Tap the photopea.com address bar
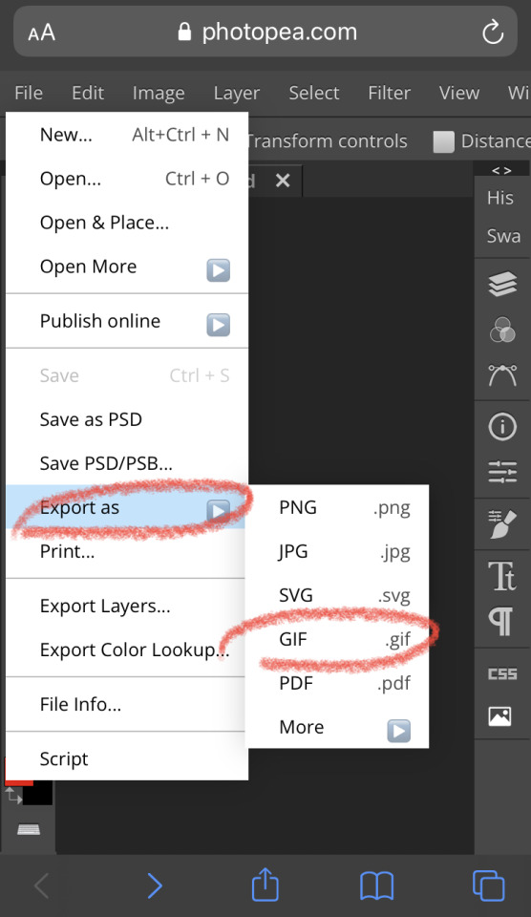This screenshot has width=531, height=917. (x=265, y=32)
